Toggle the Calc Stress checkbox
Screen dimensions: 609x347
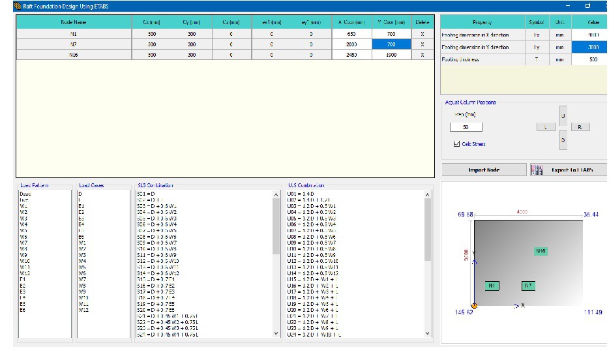click(x=456, y=144)
